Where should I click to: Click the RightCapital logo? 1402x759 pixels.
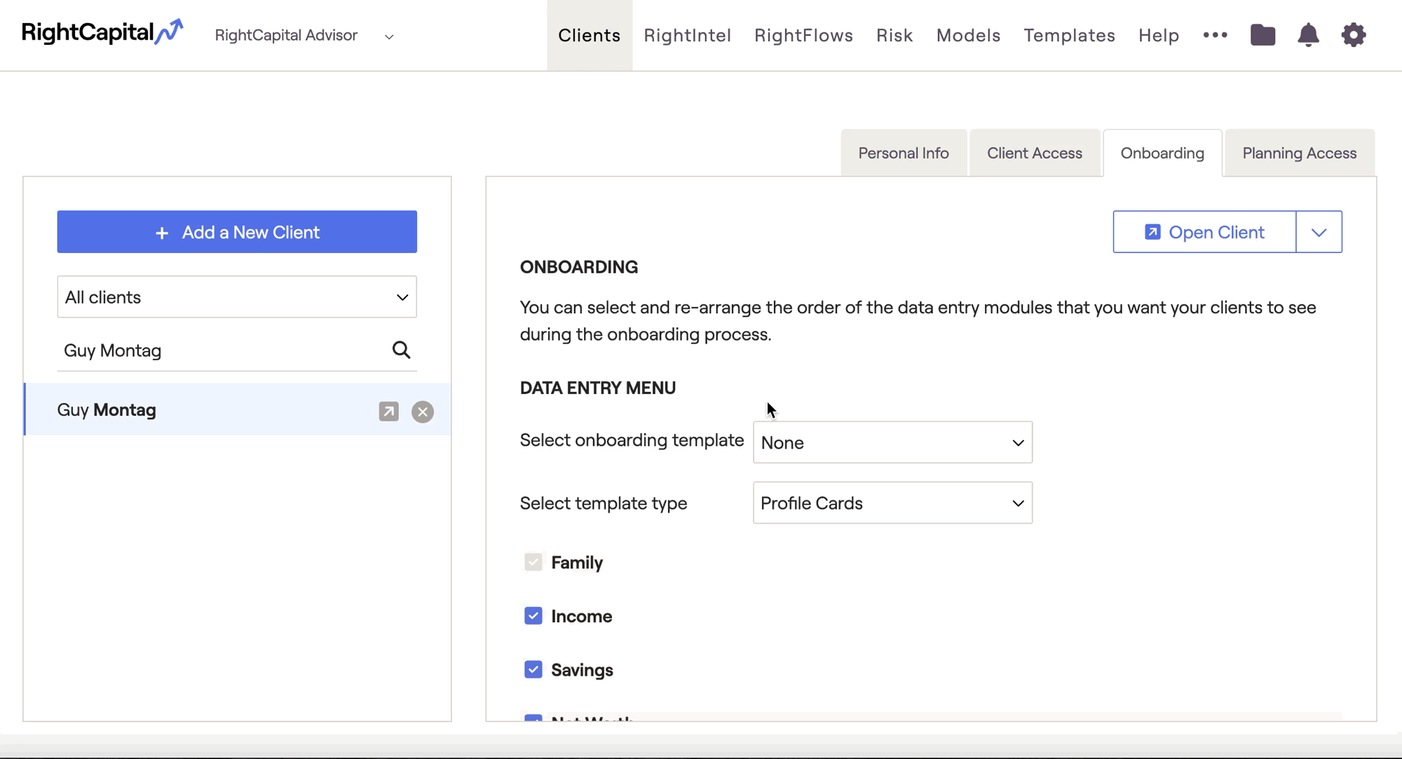pyautogui.click(x=102, y=32)
